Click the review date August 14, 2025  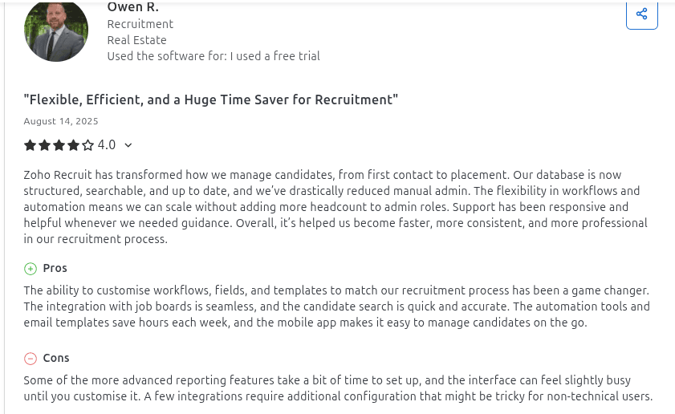coord(61,121)
